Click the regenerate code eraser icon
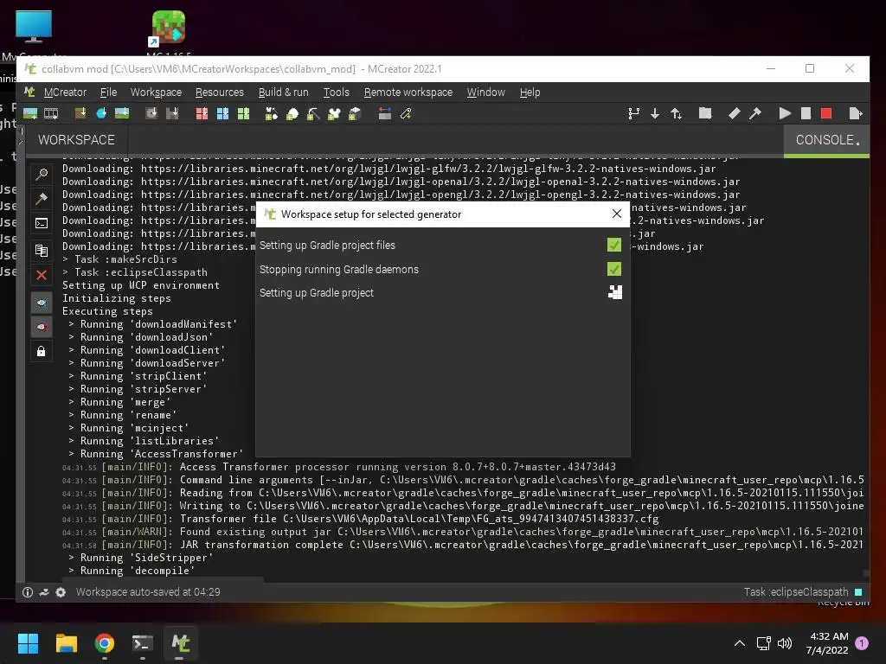This screenshot has width=886, height=664. [734, 114]
